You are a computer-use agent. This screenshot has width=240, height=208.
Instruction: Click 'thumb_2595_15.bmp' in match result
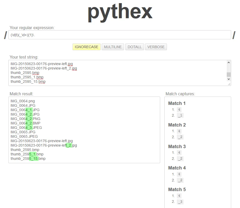click(x=28, y=159)
